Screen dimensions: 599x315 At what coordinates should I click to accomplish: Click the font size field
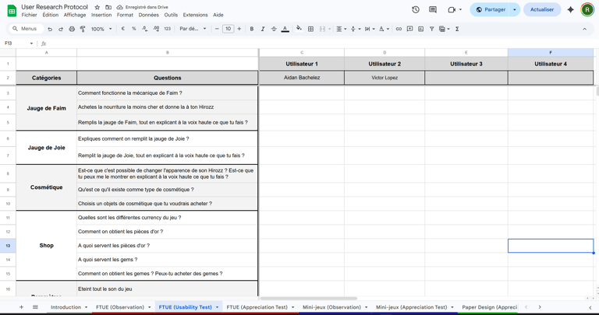(x=228, y=29)
